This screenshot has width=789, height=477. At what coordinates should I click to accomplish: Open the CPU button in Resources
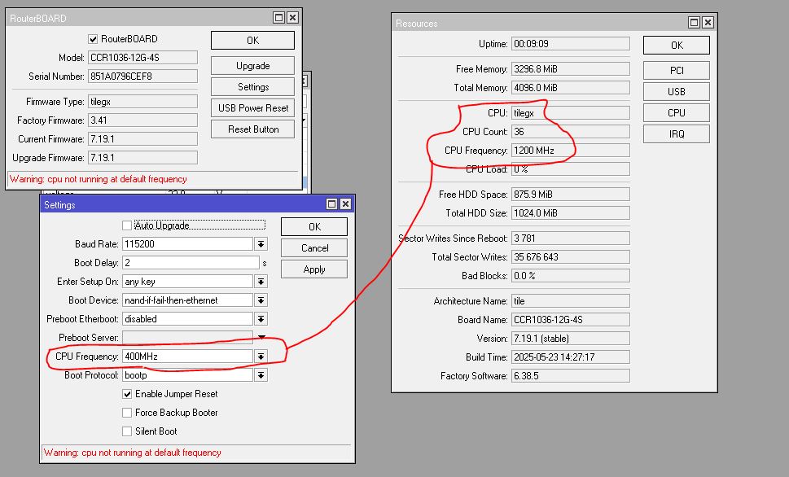[677, 112]
